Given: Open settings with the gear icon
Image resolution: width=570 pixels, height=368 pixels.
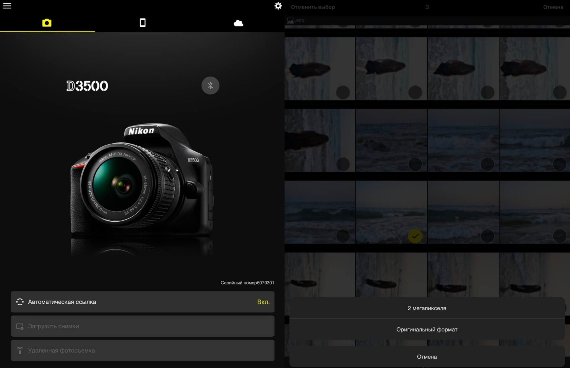Looking at the screenshot, I should click(278, 6).
